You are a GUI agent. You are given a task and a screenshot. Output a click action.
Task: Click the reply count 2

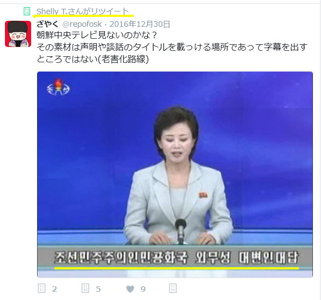[x=55, y=289]
